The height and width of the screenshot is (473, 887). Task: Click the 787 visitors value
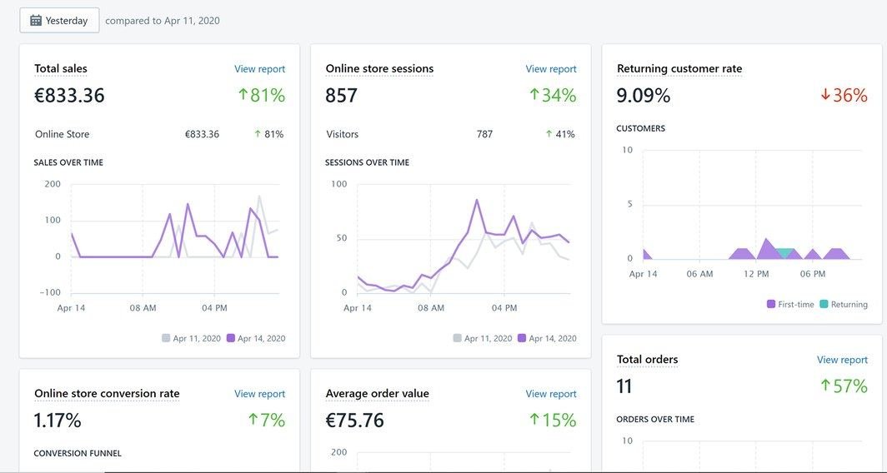click(x=485, y=135)
